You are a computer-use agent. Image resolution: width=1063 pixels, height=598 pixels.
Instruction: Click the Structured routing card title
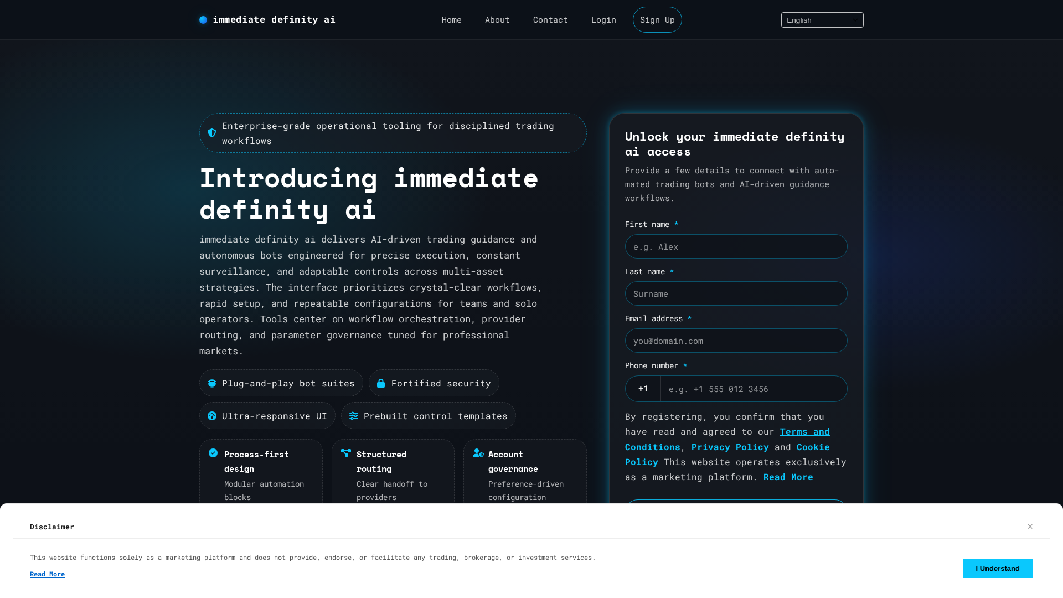381,461
